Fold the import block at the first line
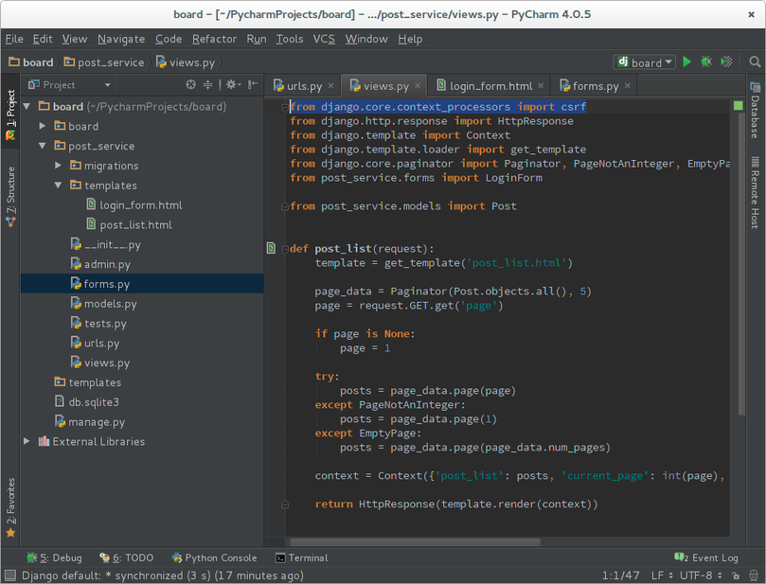 [x=285, y=107]
